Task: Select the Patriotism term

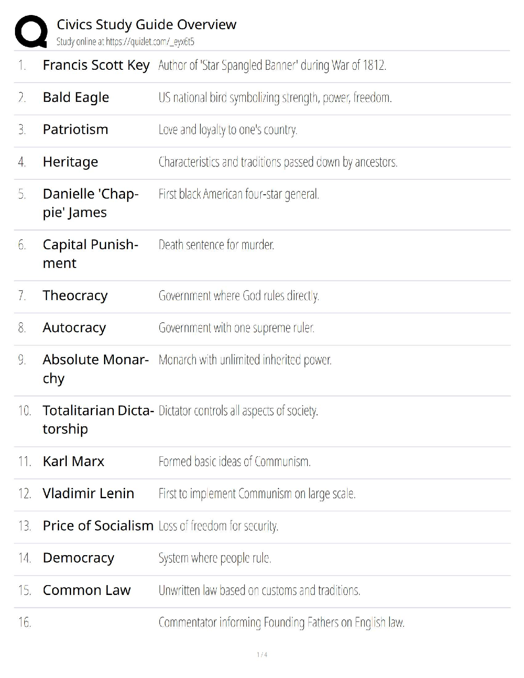Action: tap(75, 129)
